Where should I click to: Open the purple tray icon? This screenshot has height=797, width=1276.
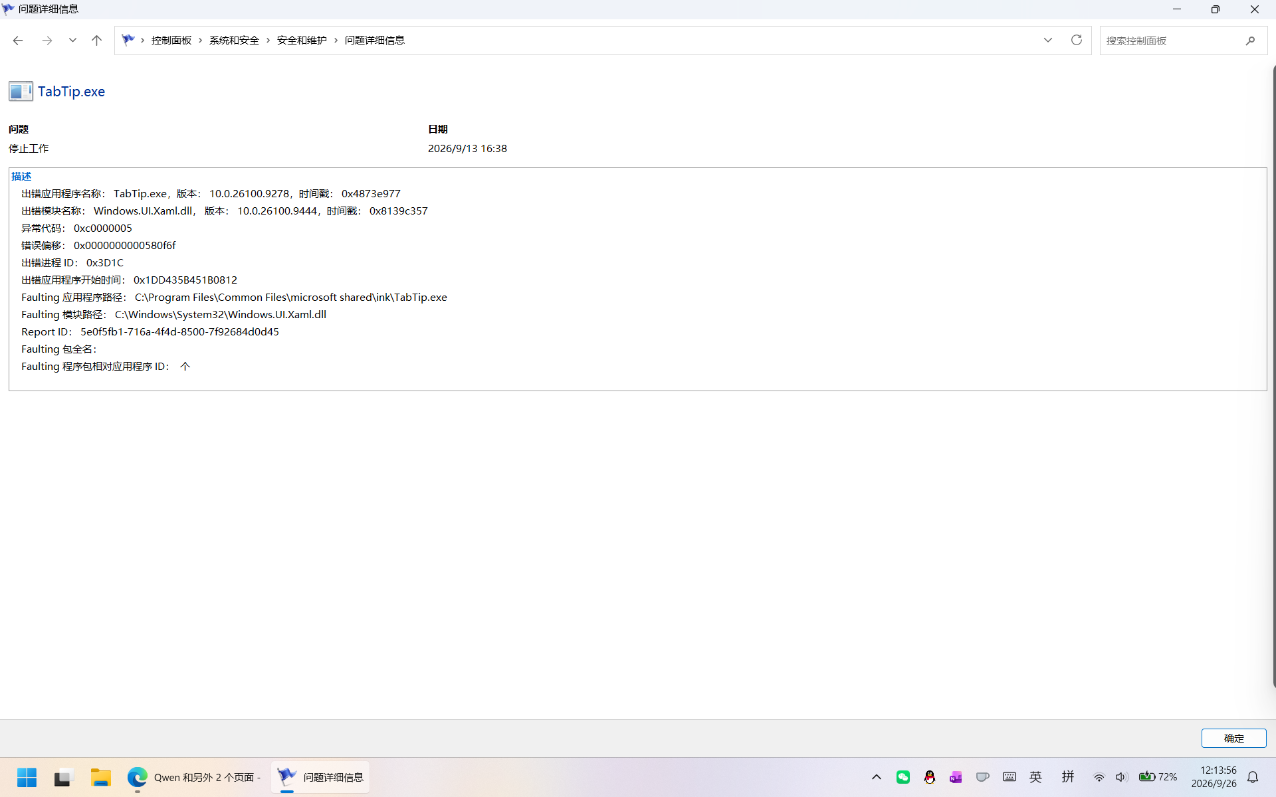coord(956,777)
